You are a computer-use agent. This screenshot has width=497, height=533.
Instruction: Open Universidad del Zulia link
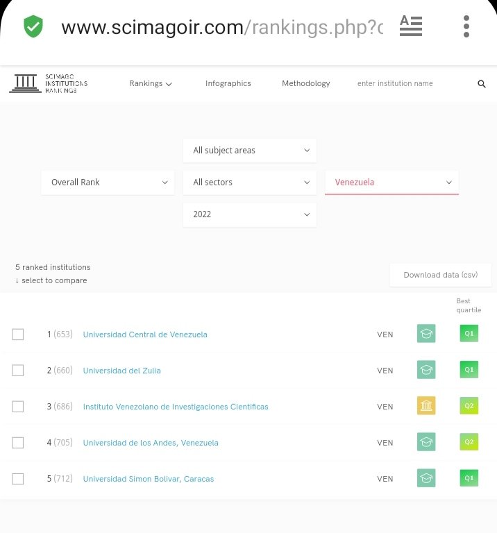click(x=121, y=371)
